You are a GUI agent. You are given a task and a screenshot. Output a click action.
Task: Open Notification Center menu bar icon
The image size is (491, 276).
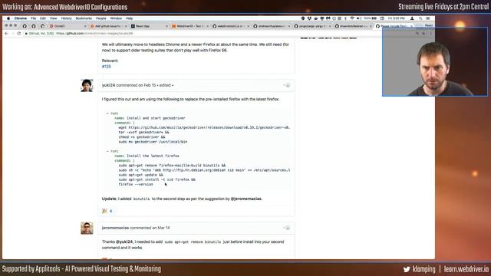pyautogui.click(x=428, y=18)
